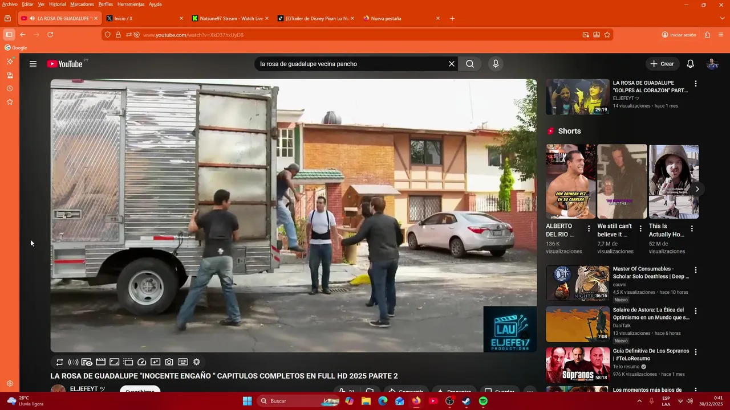Open options for Guía Definitiva De Los Sopranos
730x410 pixels.
point(695,352)
